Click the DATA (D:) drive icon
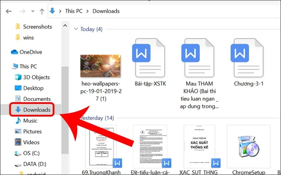 click(18, 164)
